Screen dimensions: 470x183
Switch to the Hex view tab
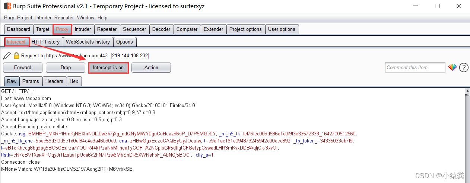click(74, 81)
